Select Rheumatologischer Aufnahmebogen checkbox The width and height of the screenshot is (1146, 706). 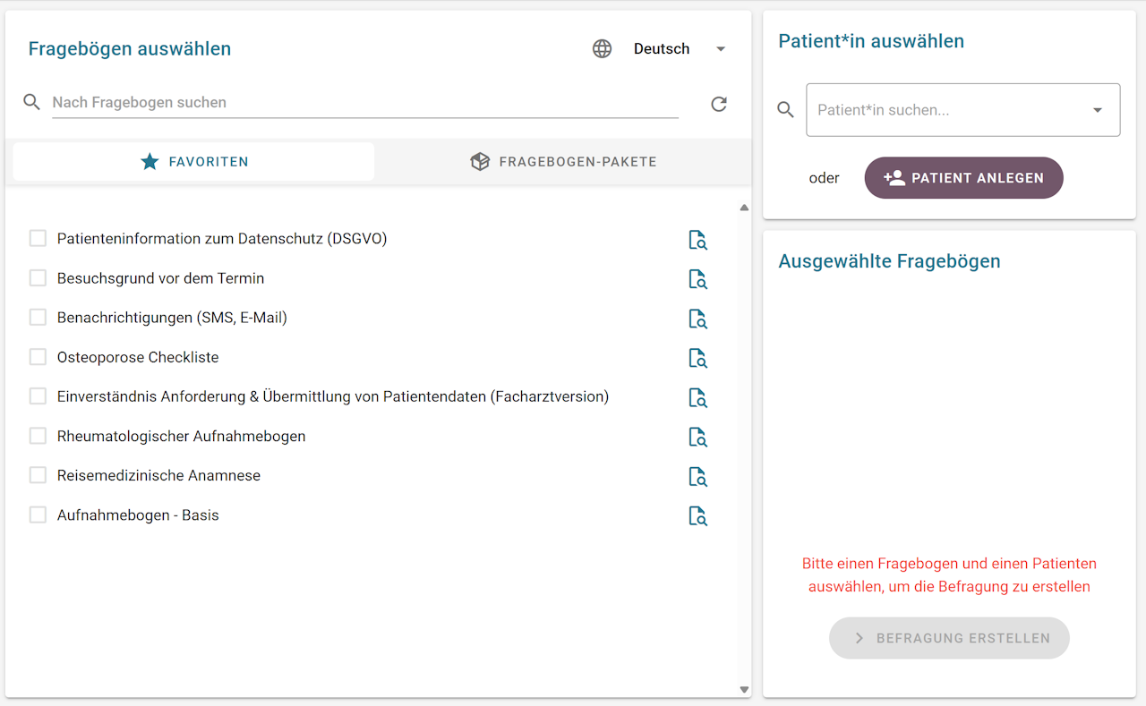coord(38,436)
